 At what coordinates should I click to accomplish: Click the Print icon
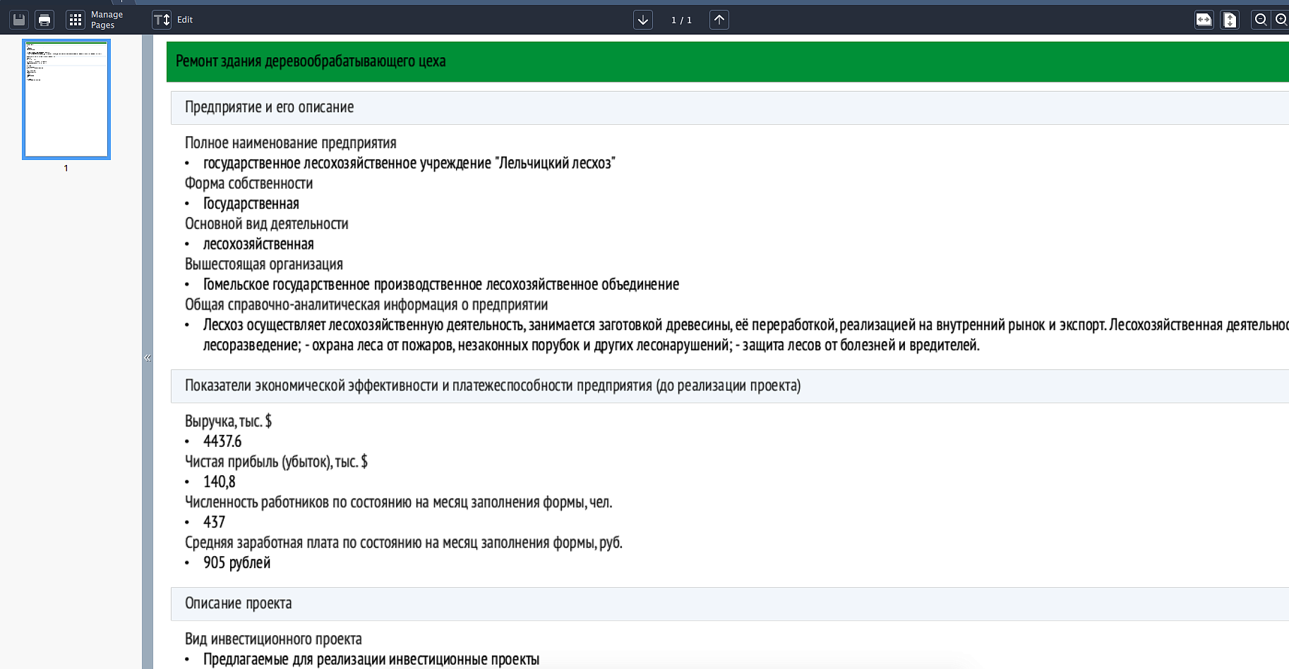coord(44,20)
